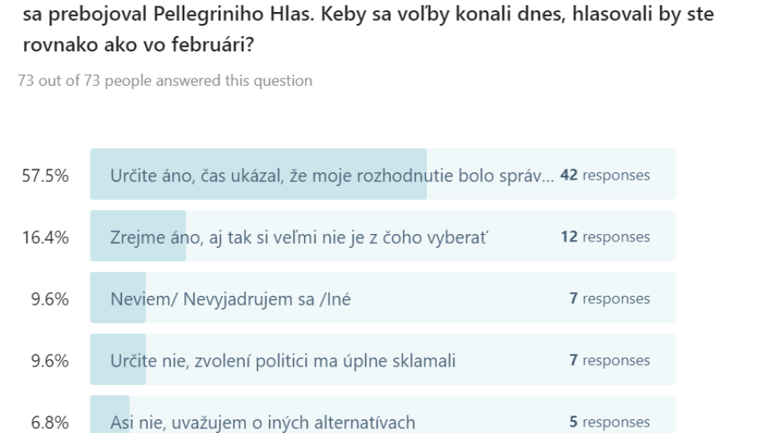This screenshot has width=769, height=433.
Task: Click the 7 responses count for Neviem
Action: (x=610, y=298)
